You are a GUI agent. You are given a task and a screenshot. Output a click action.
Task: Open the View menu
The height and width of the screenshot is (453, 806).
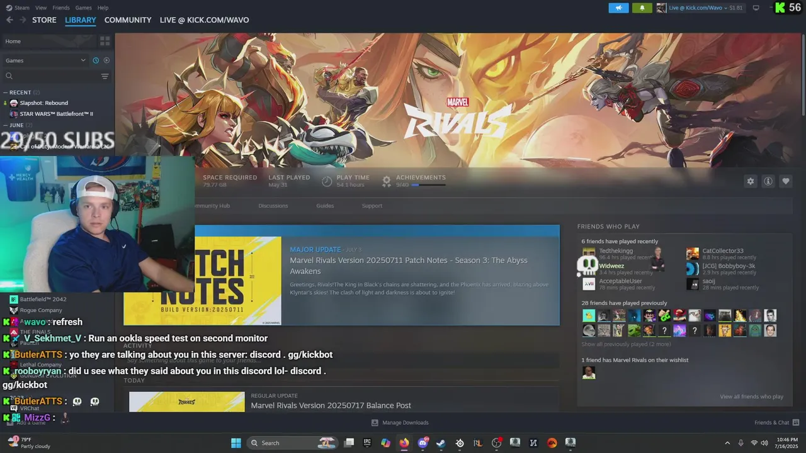tap(41, 8)
